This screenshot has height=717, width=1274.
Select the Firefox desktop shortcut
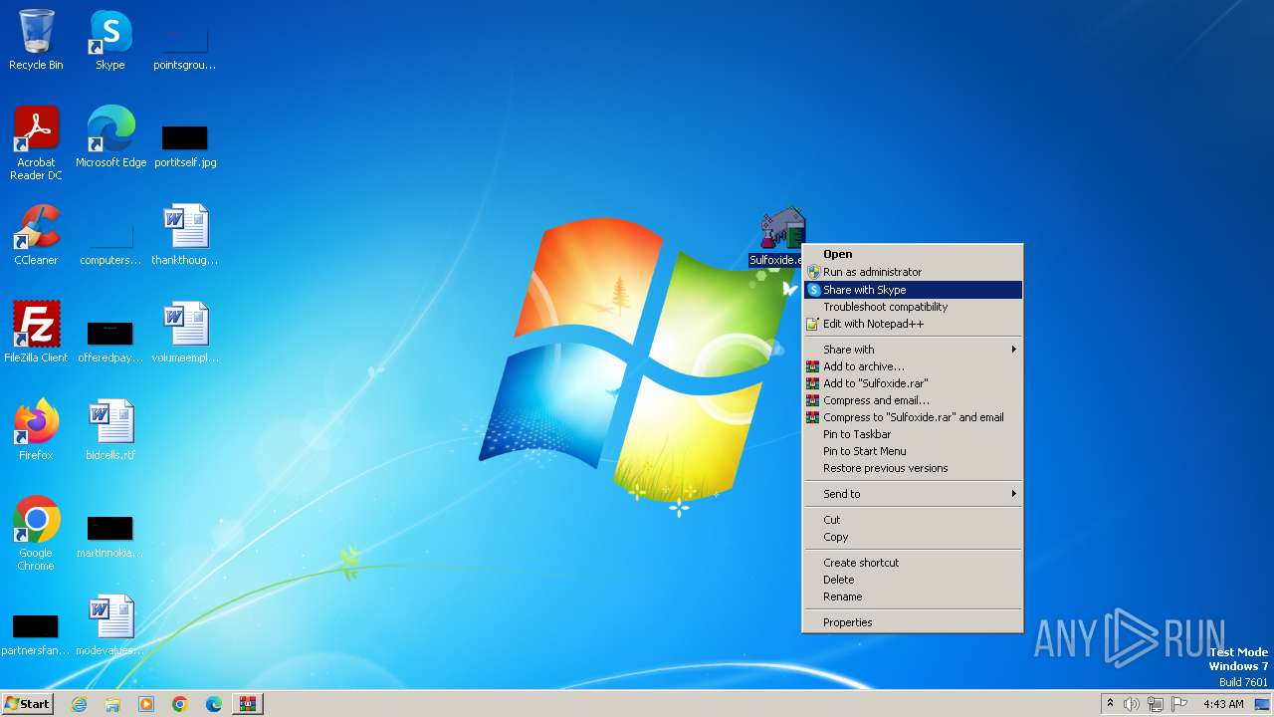(x=36, y=430)
